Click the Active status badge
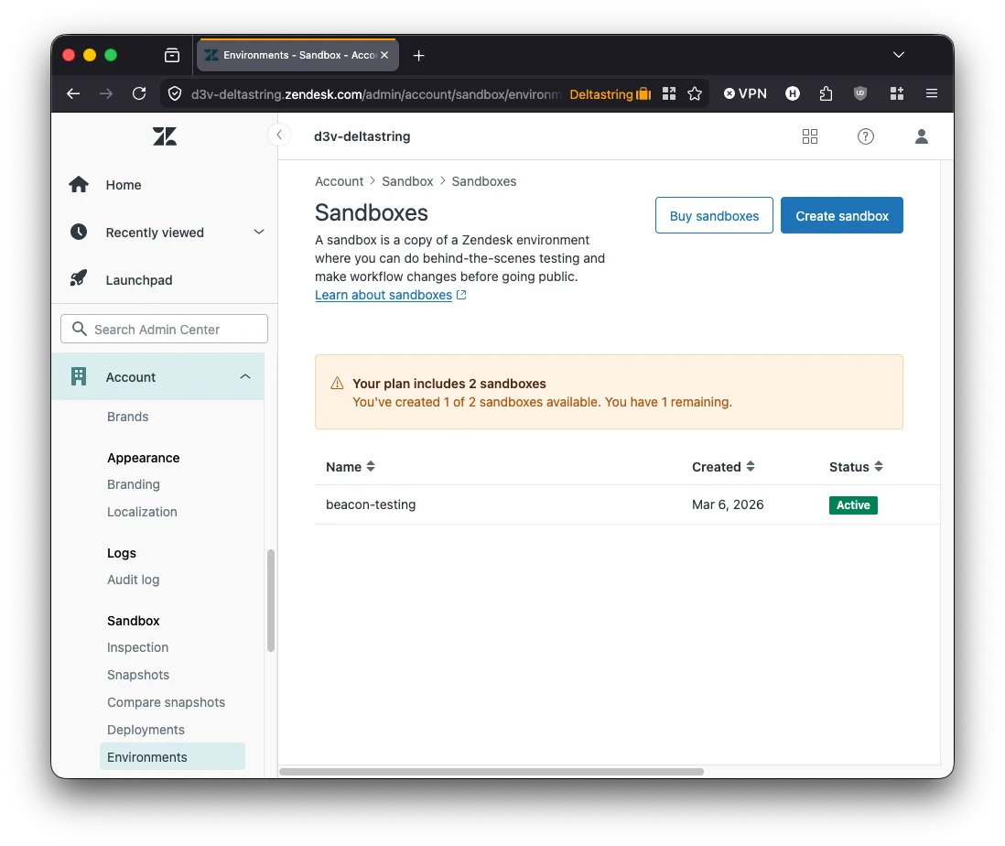 pyautogui.click(x=853, y=505)
